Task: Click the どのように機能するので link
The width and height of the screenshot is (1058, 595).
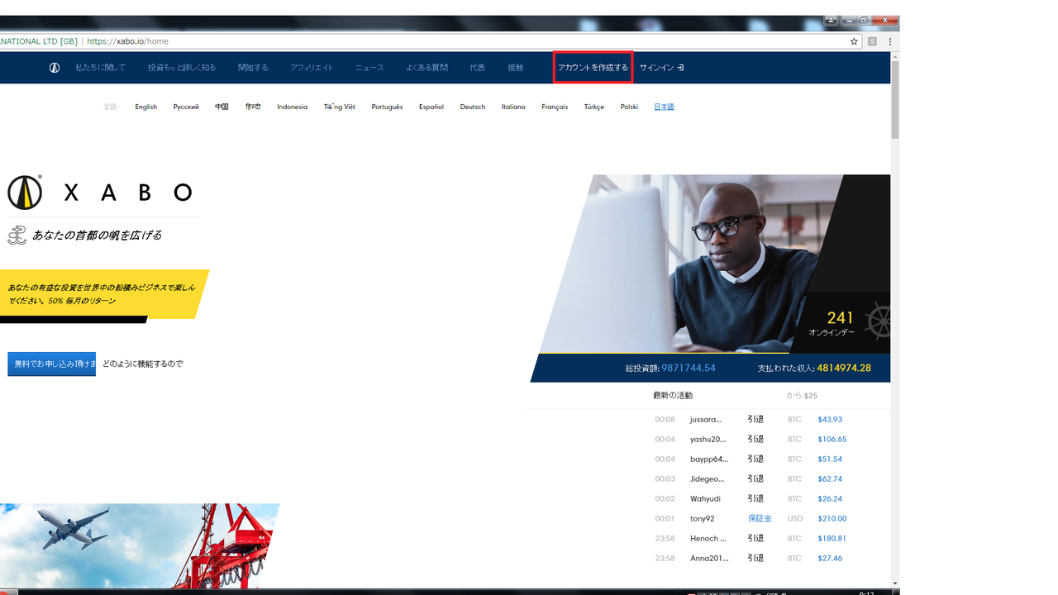Action: click(143, 364)
